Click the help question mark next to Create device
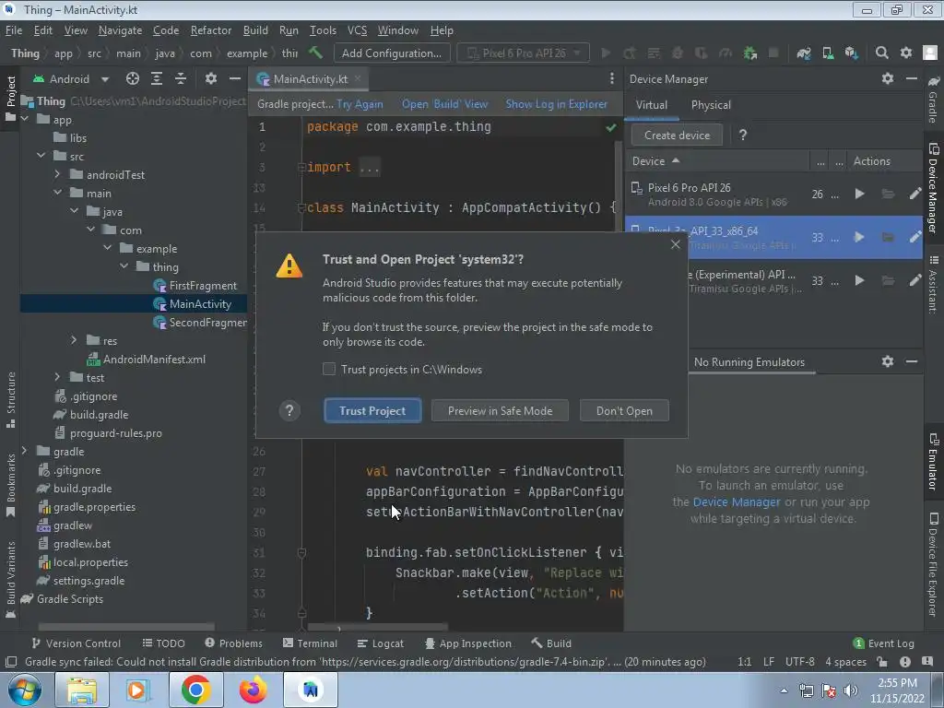 click(743, 136)
